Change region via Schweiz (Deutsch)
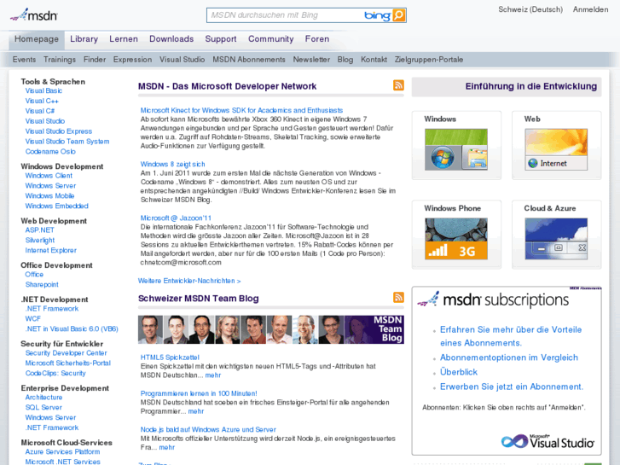The image size is (620, 465). tap(530, 9)
